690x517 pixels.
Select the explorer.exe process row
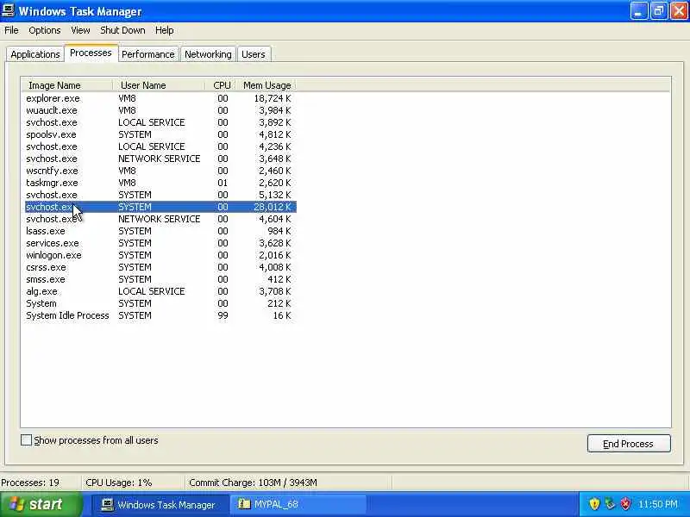click(160, 98)
